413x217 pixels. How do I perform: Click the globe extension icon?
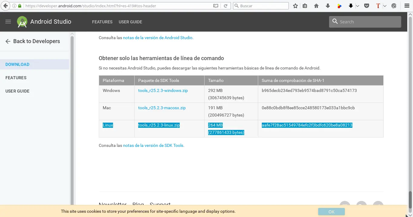click(394, 6)
